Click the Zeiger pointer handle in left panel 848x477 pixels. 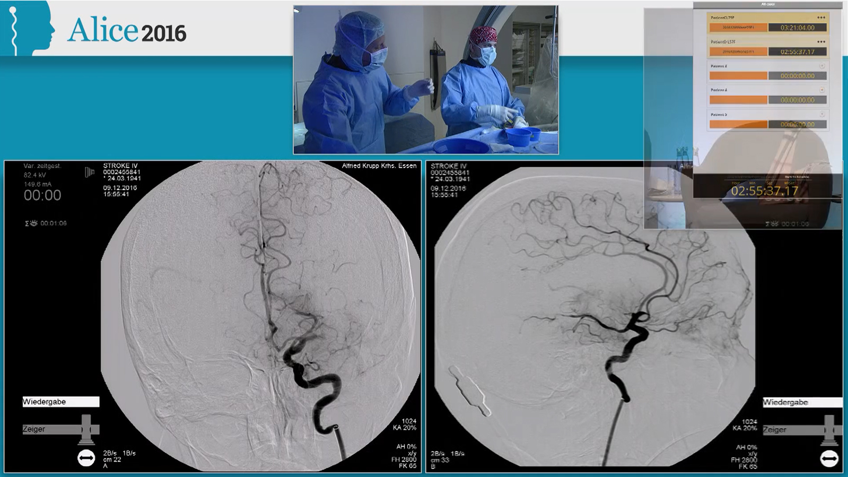tap(86, 429)
